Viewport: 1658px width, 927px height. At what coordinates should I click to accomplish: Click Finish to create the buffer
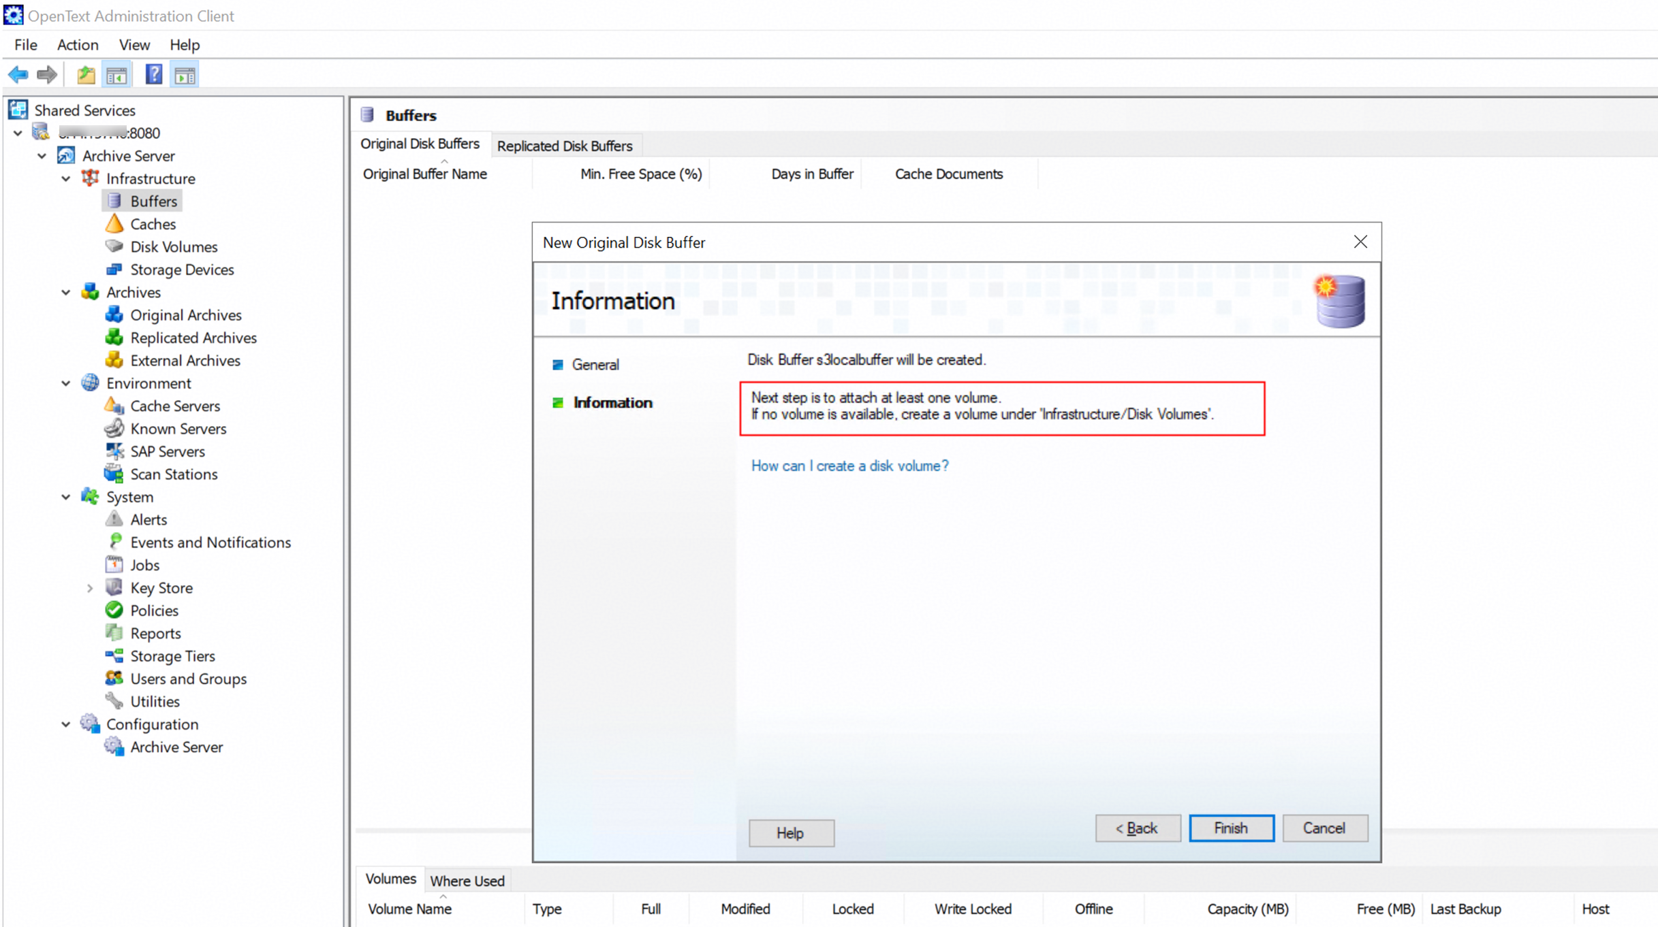1231,828
